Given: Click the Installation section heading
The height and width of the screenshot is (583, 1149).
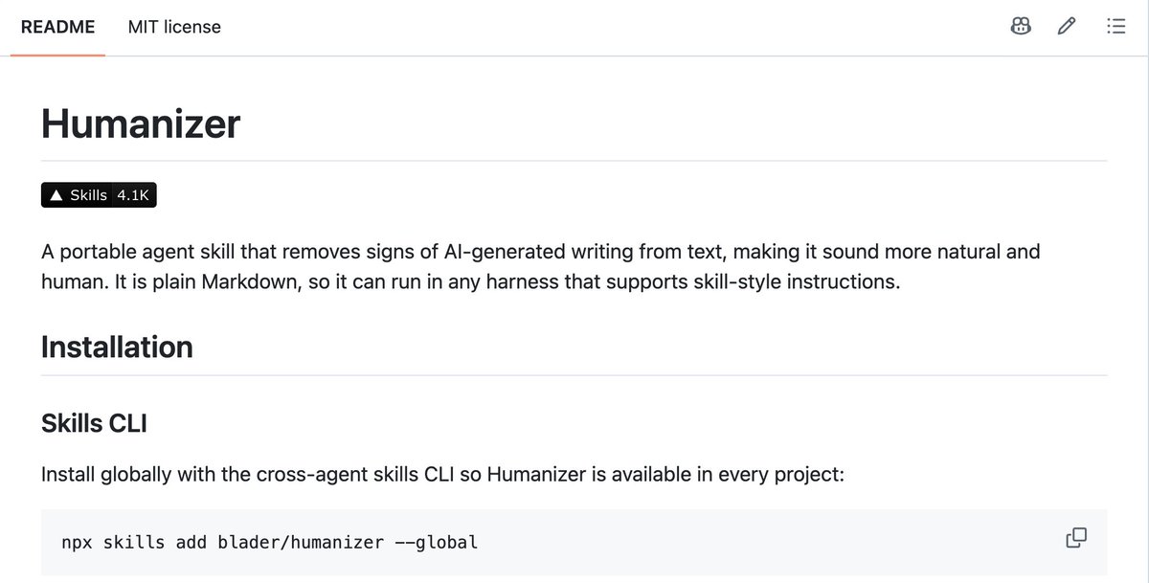Looking at the screenshot, I should tap(117, 347).
